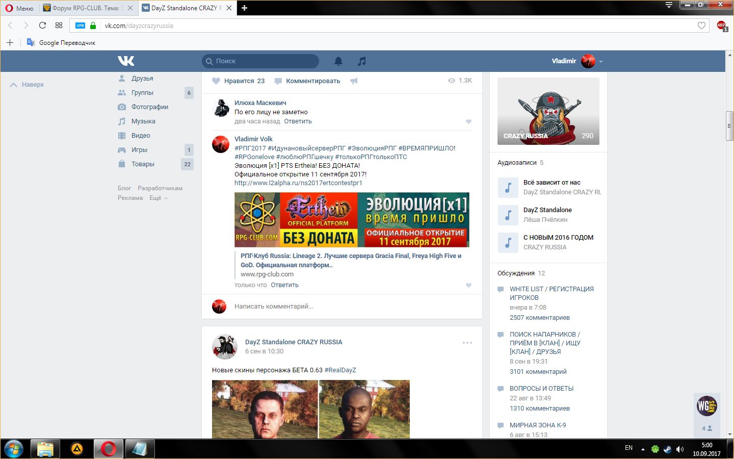734x459 pixels.
Task: Open the Эволюция x1 banner image
Action: click(x=352, y=220)
